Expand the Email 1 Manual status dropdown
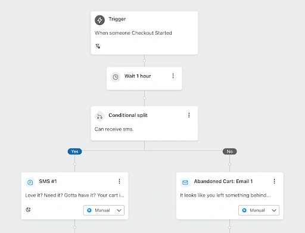Image resolution: width=305 pixels, height=233 pixels. click(x=259, y=210)
